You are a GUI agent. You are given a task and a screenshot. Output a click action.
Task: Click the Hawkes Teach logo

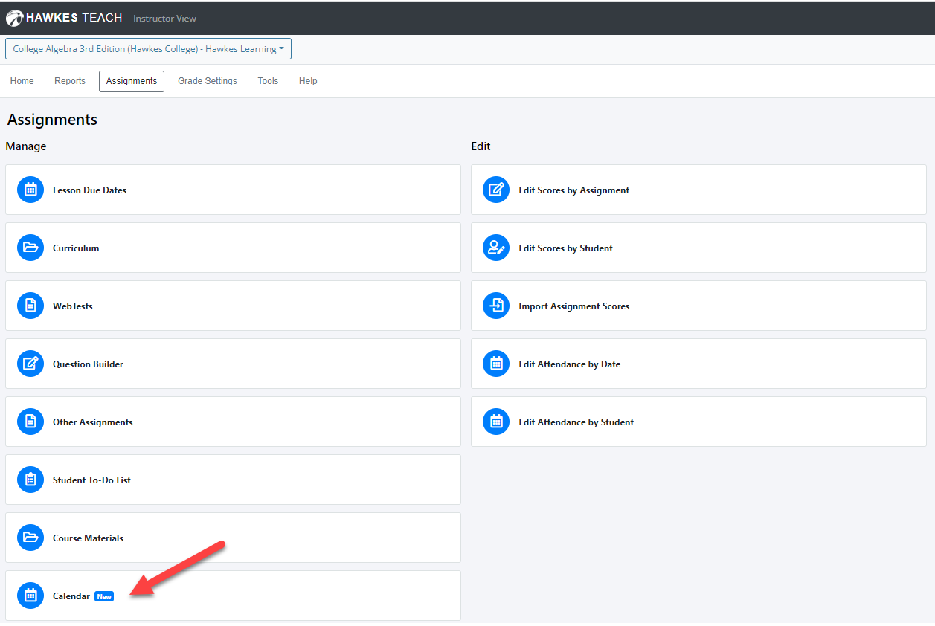pos(64,18)
